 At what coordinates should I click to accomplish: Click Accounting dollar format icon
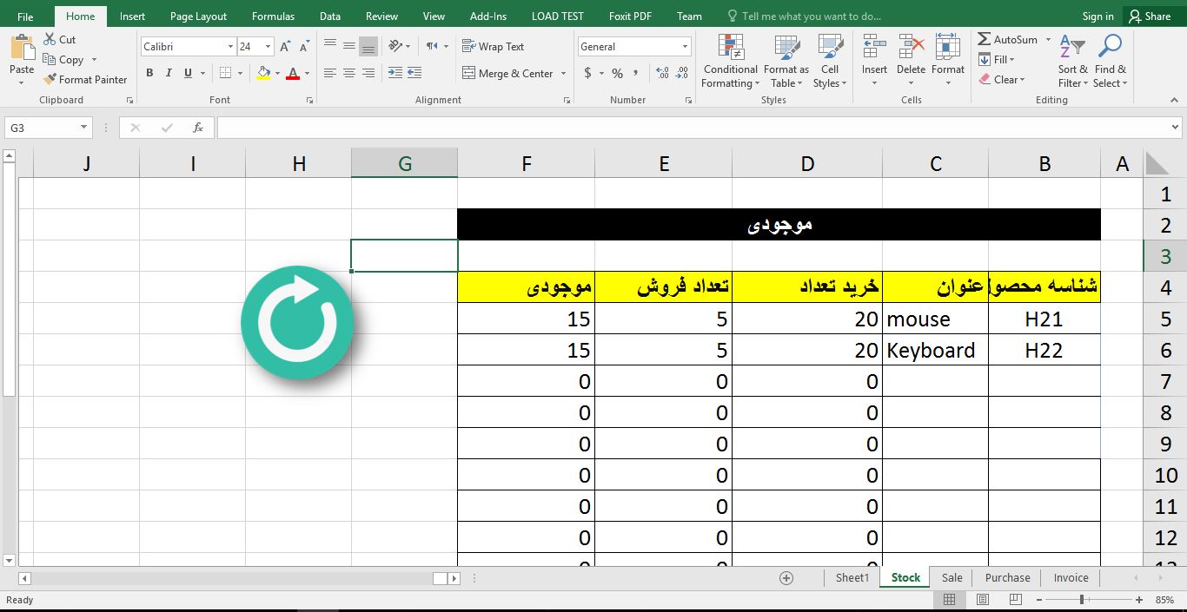(x=588, y=74)
